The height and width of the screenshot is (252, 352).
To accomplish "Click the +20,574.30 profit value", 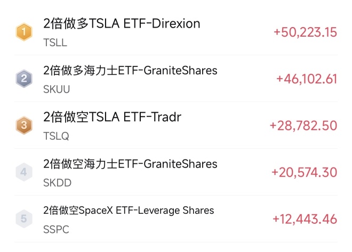I will point(304,173).
